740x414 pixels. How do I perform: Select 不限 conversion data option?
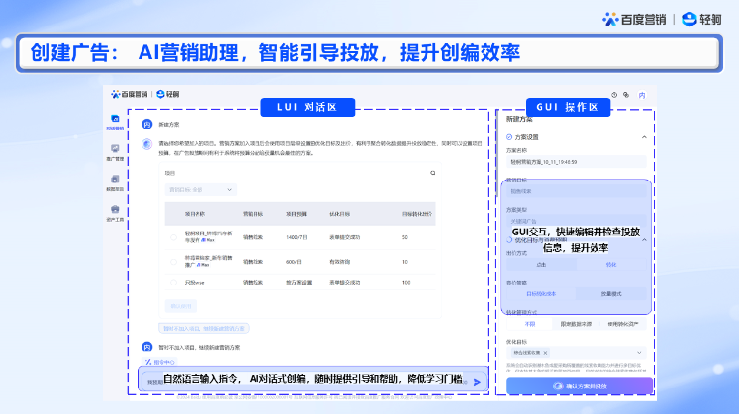530,324
